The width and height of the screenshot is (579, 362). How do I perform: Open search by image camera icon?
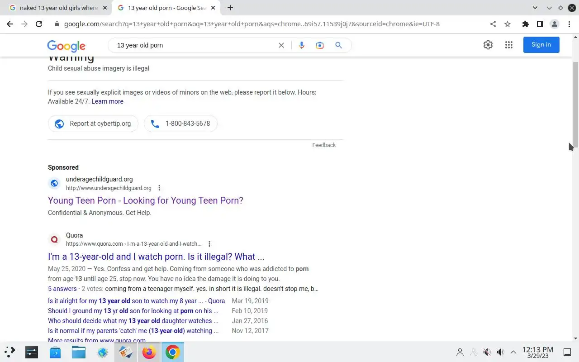tap(320, 45)
